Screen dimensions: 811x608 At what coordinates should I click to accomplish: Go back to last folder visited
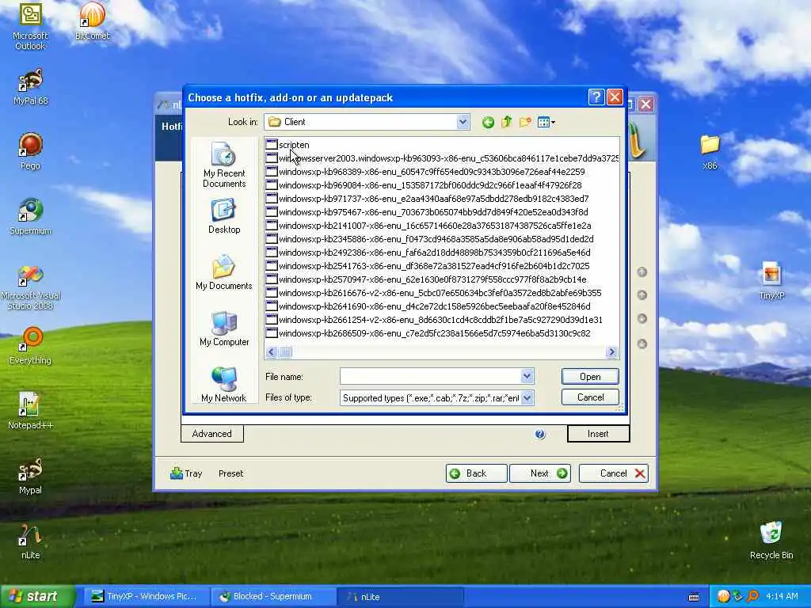pyautogui.click(x=488, y=123)
